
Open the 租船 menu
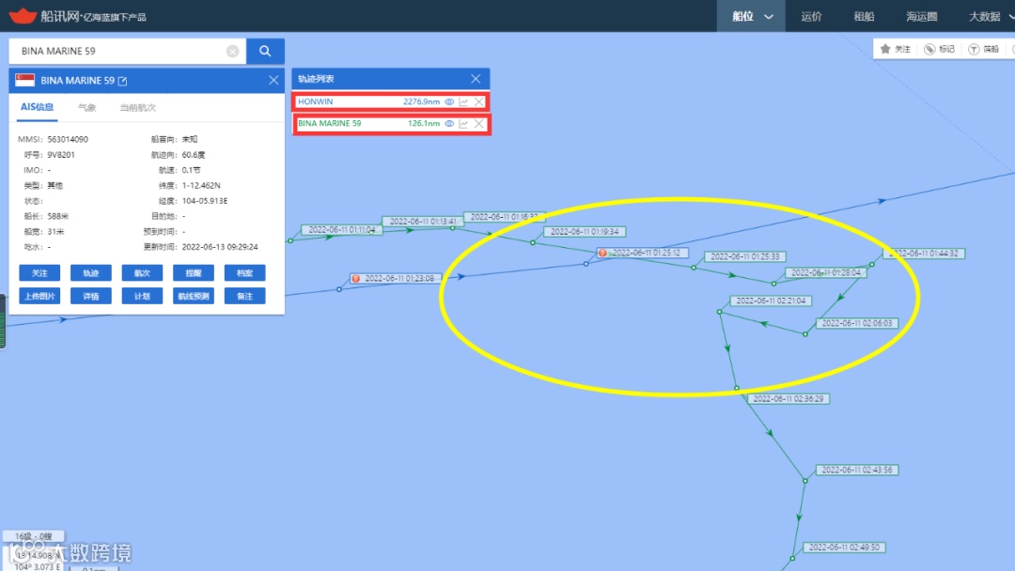coord(865,16)
